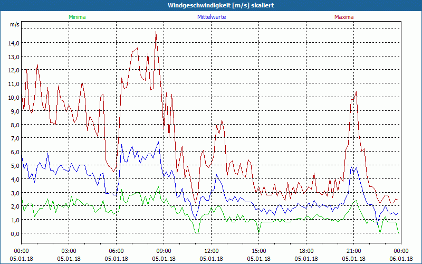Click the 21:00 time axis label
Viewport: 422px width, 264px height.
point(353,251)
